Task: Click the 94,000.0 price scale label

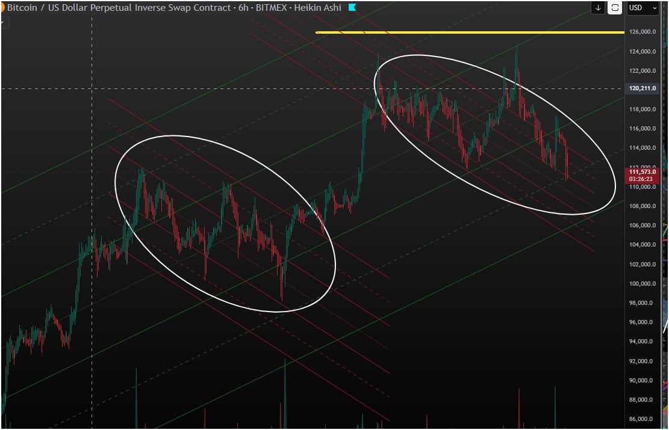Action: pos(641,342)
